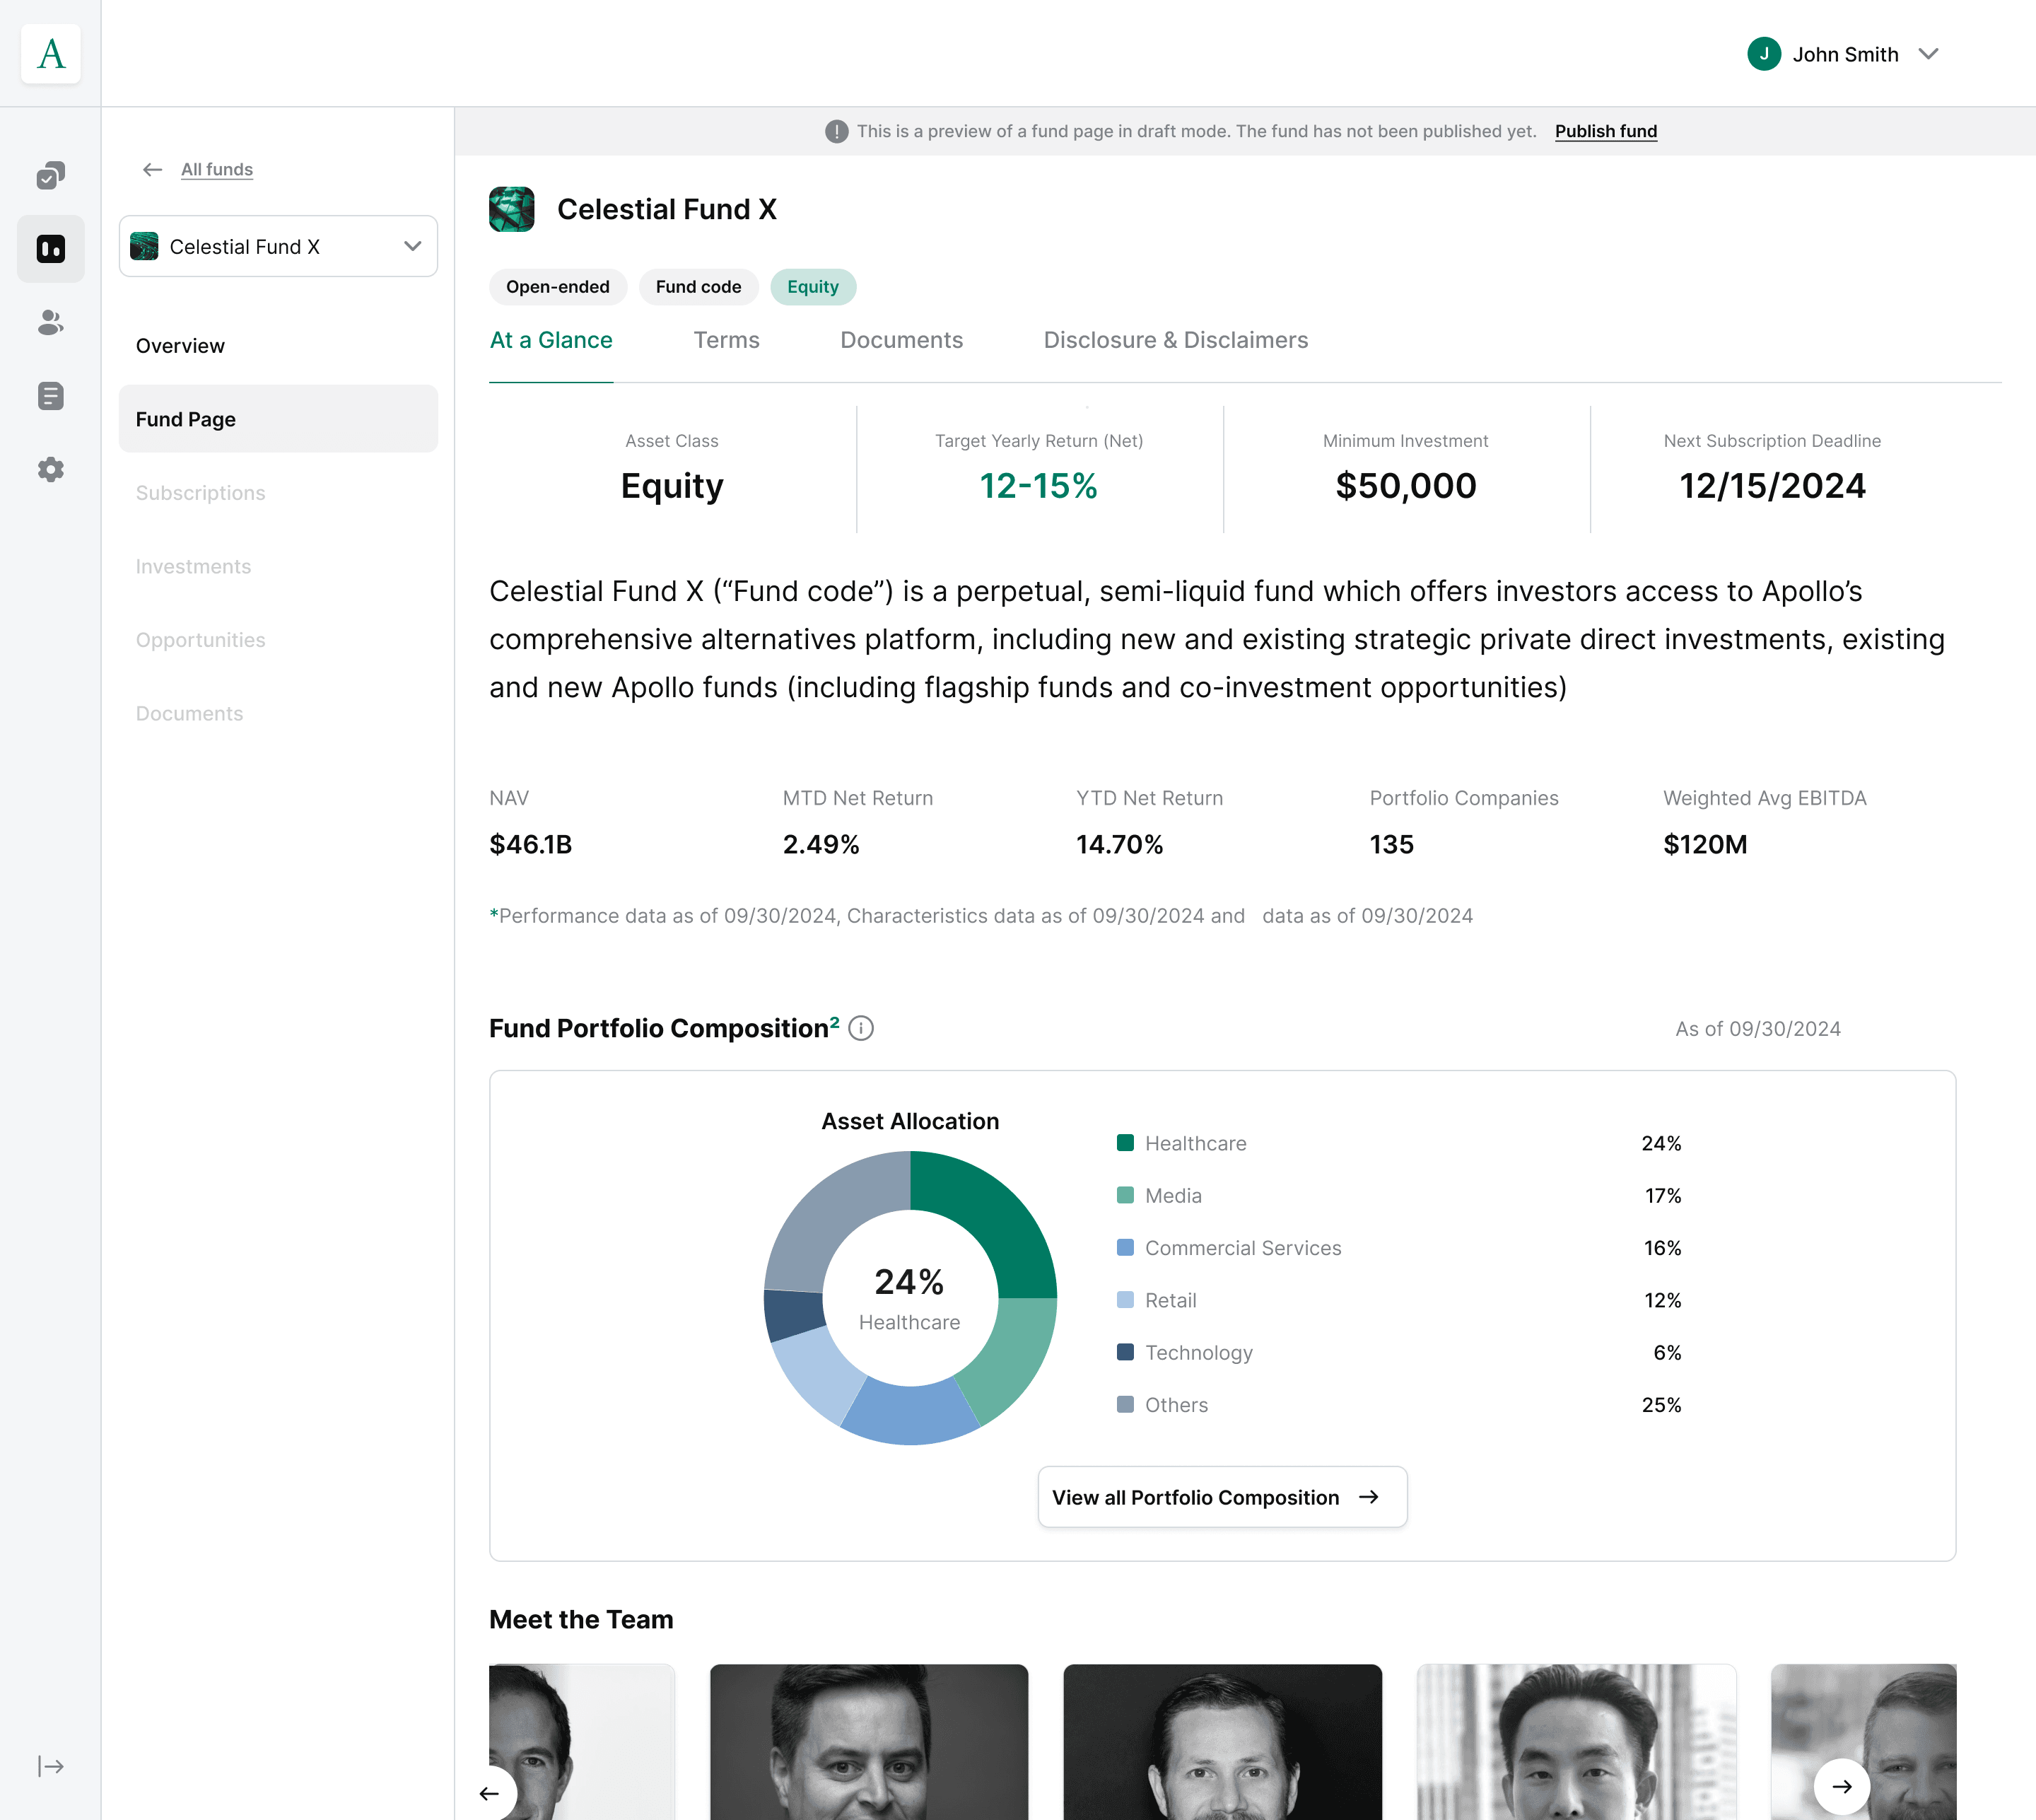Click the Commercial Services legend label
Viewport: 2036px width, 1820px height.
click(x=1243, y=1248)
